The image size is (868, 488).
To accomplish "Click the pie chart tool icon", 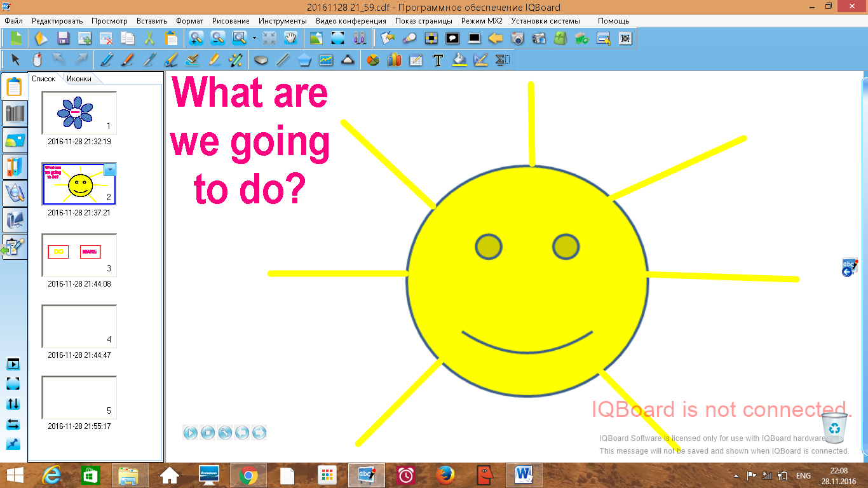I will tap(373, 60).
